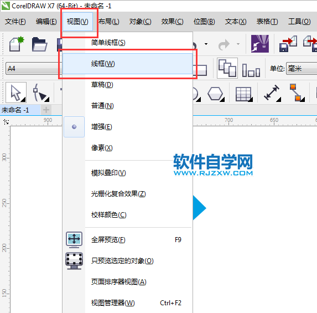Open the 文本(X) menu

(236, 22)
